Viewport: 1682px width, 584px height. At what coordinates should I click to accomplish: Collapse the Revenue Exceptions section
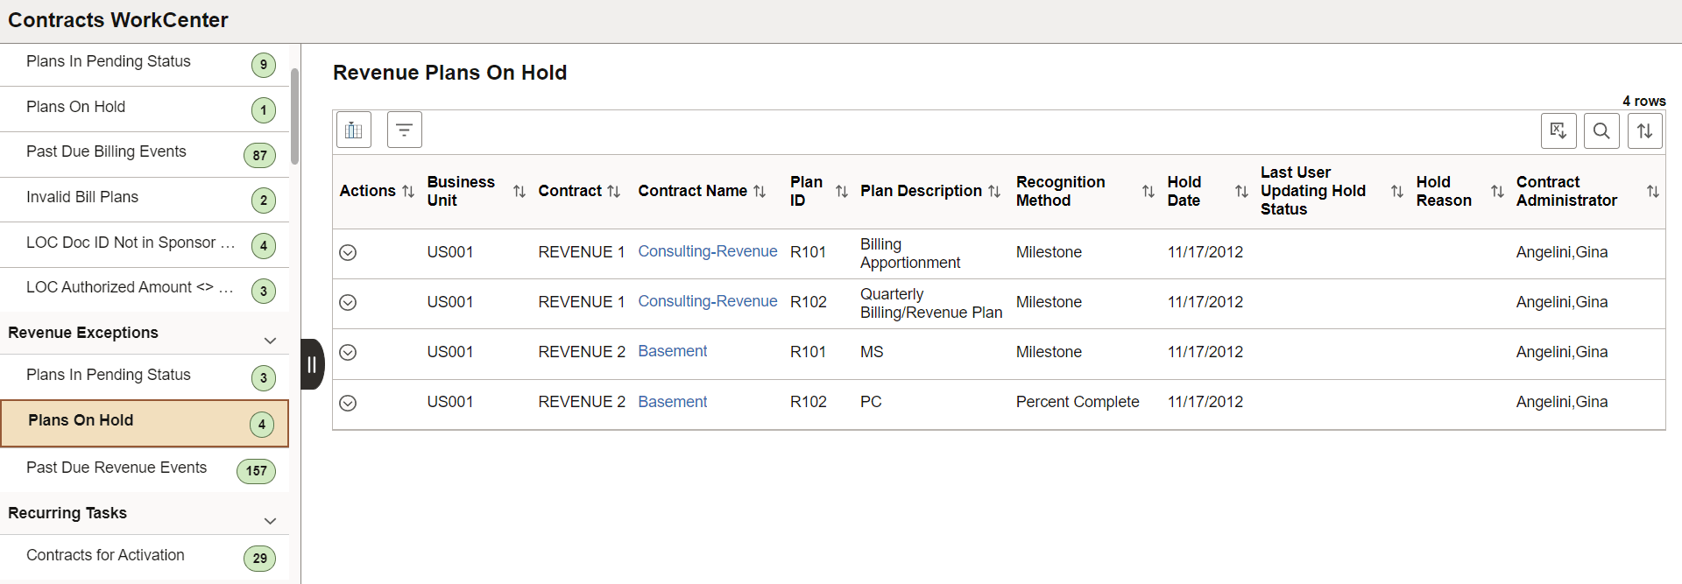tap(270, 341)
